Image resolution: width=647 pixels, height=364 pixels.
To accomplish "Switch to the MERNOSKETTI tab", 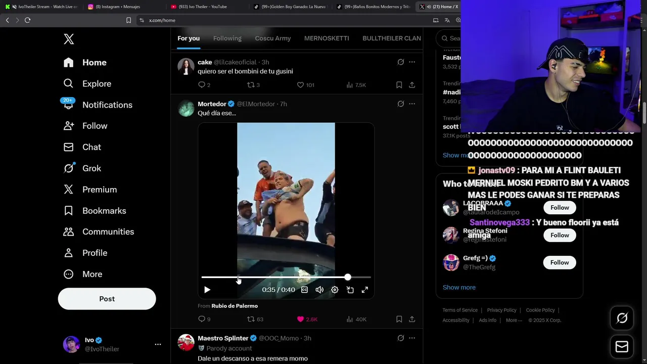I will tap(327, 38).
